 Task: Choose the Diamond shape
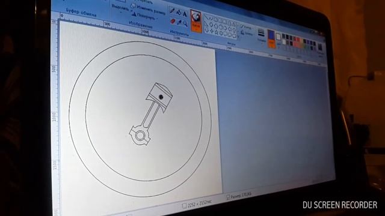click(211, 25)
